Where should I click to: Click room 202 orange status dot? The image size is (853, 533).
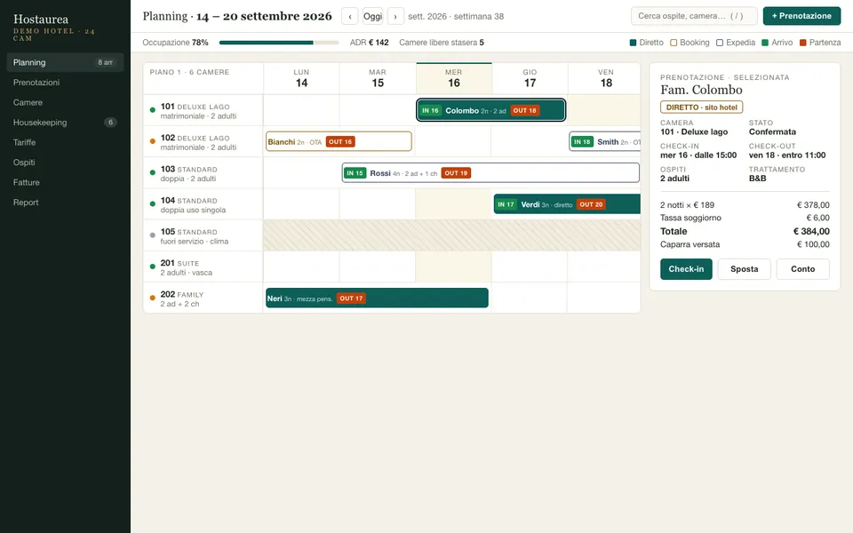pyautogui.click(x=152, y=298)
